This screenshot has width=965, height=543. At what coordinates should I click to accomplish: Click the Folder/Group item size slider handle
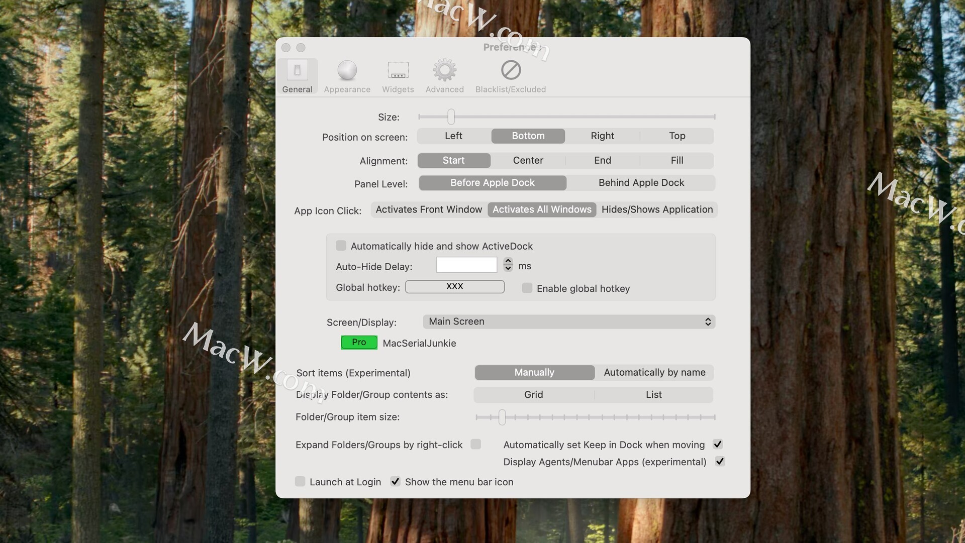point(502,417)
